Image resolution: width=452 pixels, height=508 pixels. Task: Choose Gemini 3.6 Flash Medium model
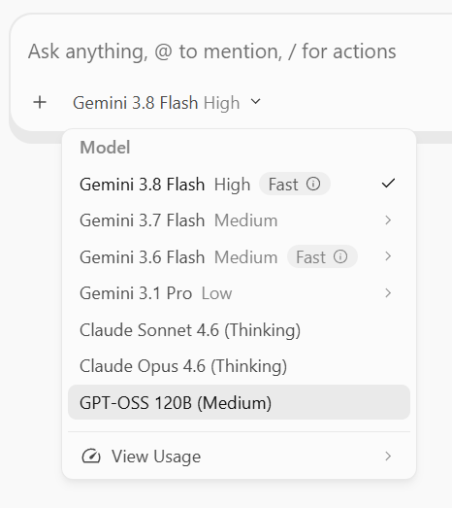click(239, 256)
